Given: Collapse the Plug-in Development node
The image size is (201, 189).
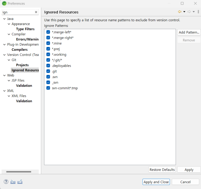Looking at the screenshot, I should [4, 45].
